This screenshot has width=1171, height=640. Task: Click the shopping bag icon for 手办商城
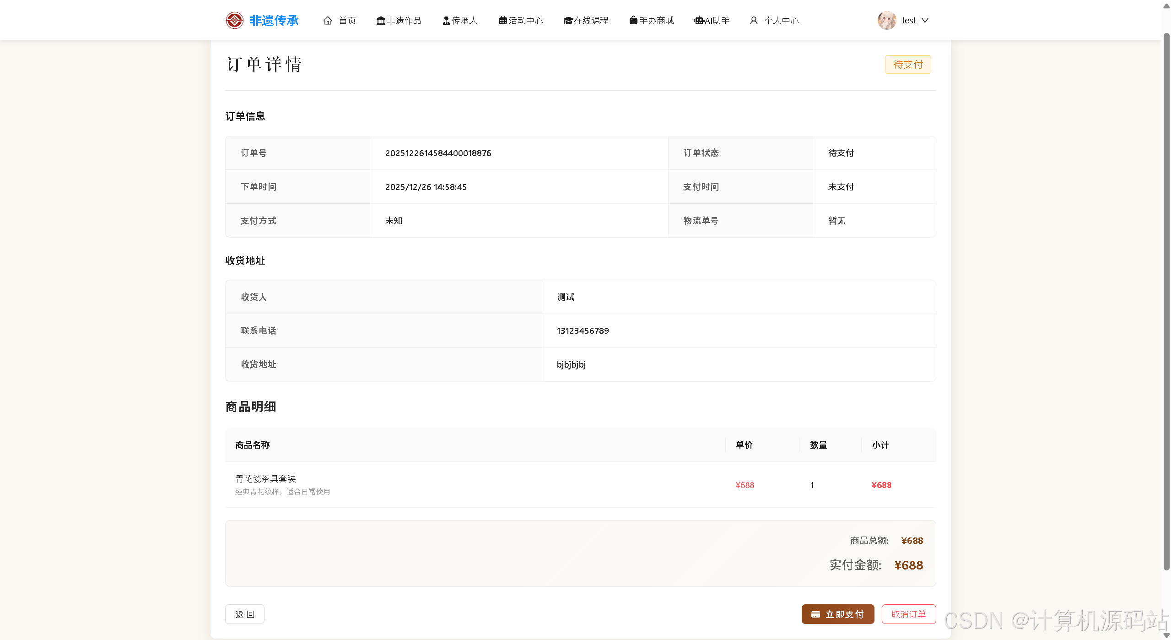[x=633, y=20]
